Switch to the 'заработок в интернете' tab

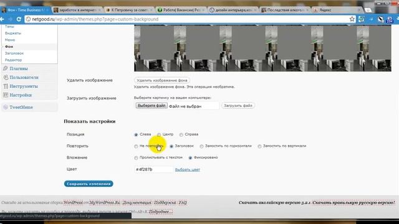pyautogui.click(x=77, y=10)
